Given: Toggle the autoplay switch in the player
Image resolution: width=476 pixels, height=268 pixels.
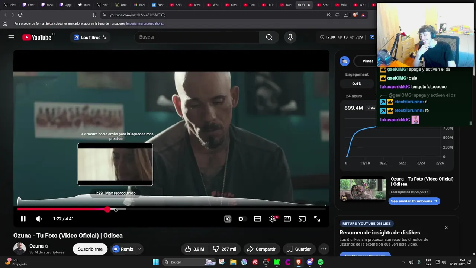Looking at the screenshot, I should pyautogui.click(x=242, y=219).
